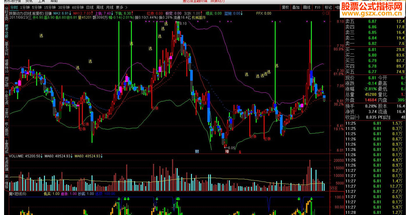Open the 主营构成 side tab
The height and width of the screenshot is (215, 406).
click(x=6, y=147)
